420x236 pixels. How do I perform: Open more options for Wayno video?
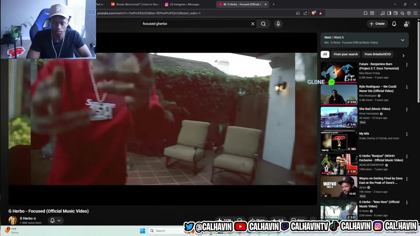[407, 179]
